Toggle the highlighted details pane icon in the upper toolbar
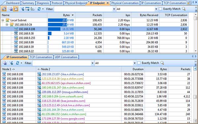Viewport: 198px width, 124px height. [16, 9]
